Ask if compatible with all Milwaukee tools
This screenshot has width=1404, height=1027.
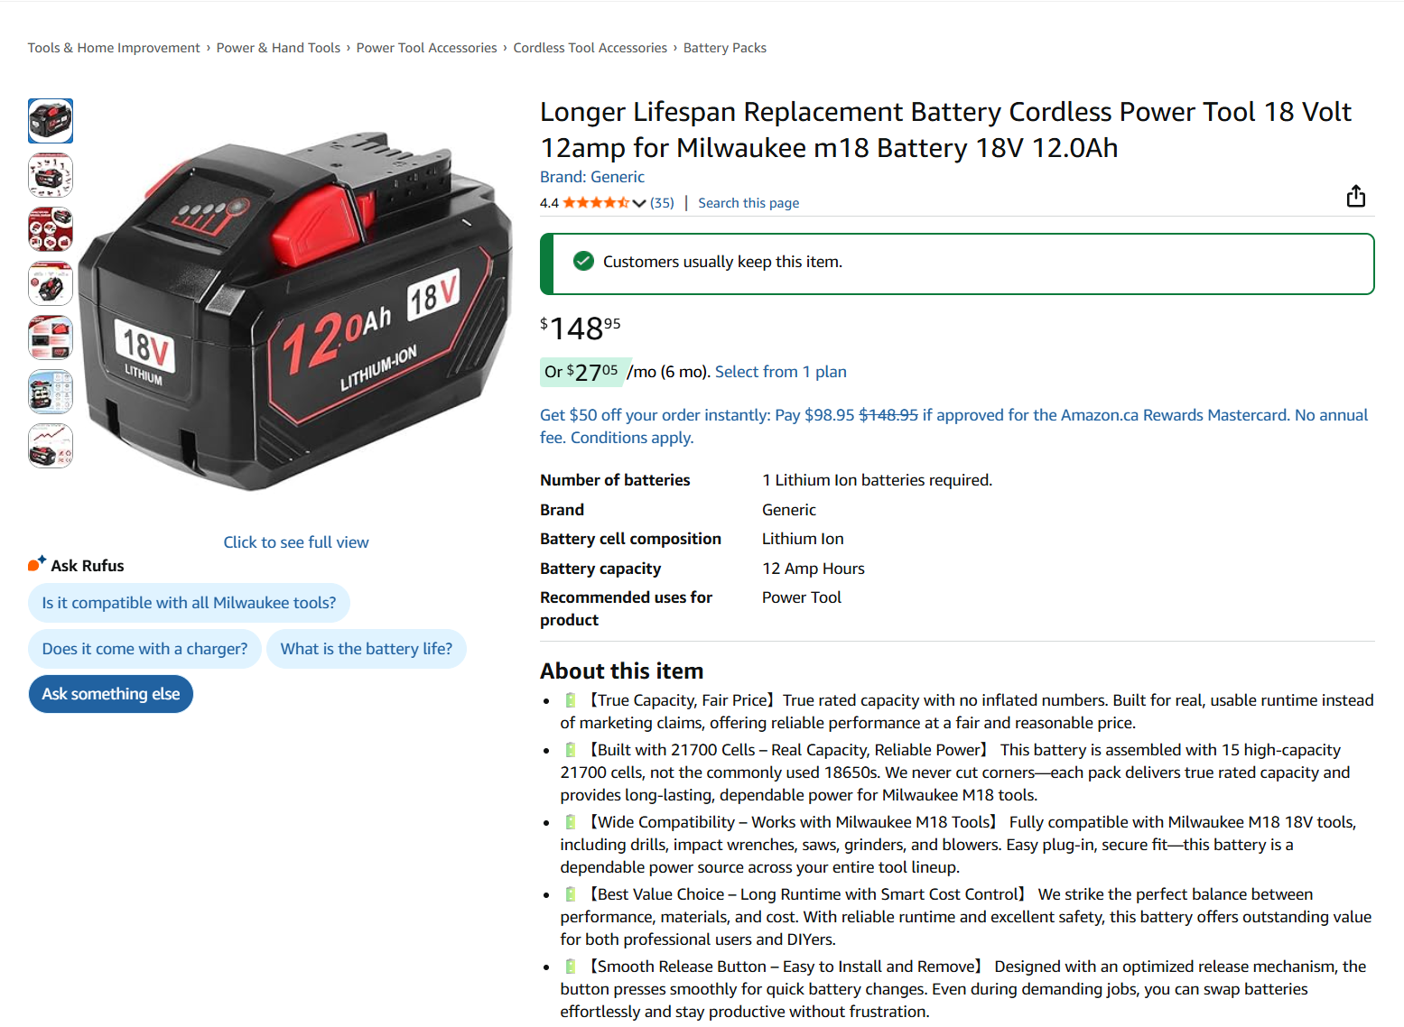pyautogui.click(x=189, y=603)
